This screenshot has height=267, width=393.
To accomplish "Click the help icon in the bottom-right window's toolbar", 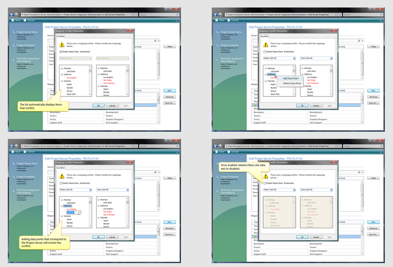I will click(x=381, y=152).
